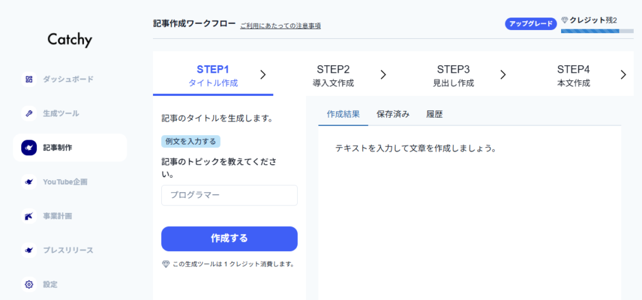This screenshot has height=300, width=642.
Task: Click the chevron arrow after STEP4
Action: [x=623, y=75]
